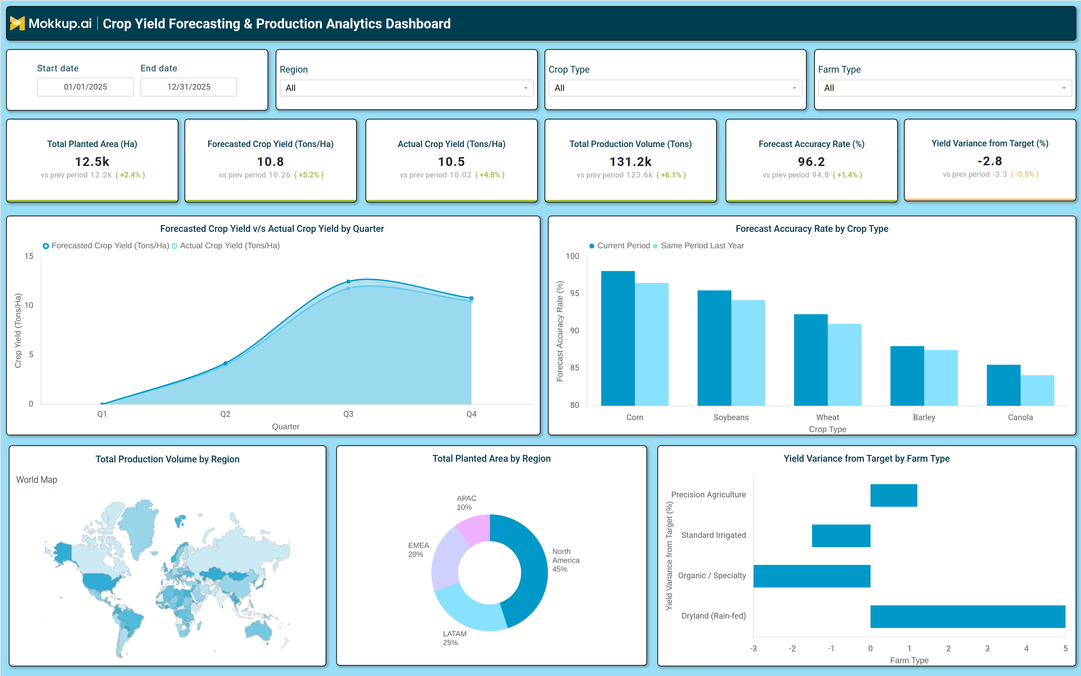
Task: Click the Dryland (Rain-fed) bar
Action: (968, 617)
